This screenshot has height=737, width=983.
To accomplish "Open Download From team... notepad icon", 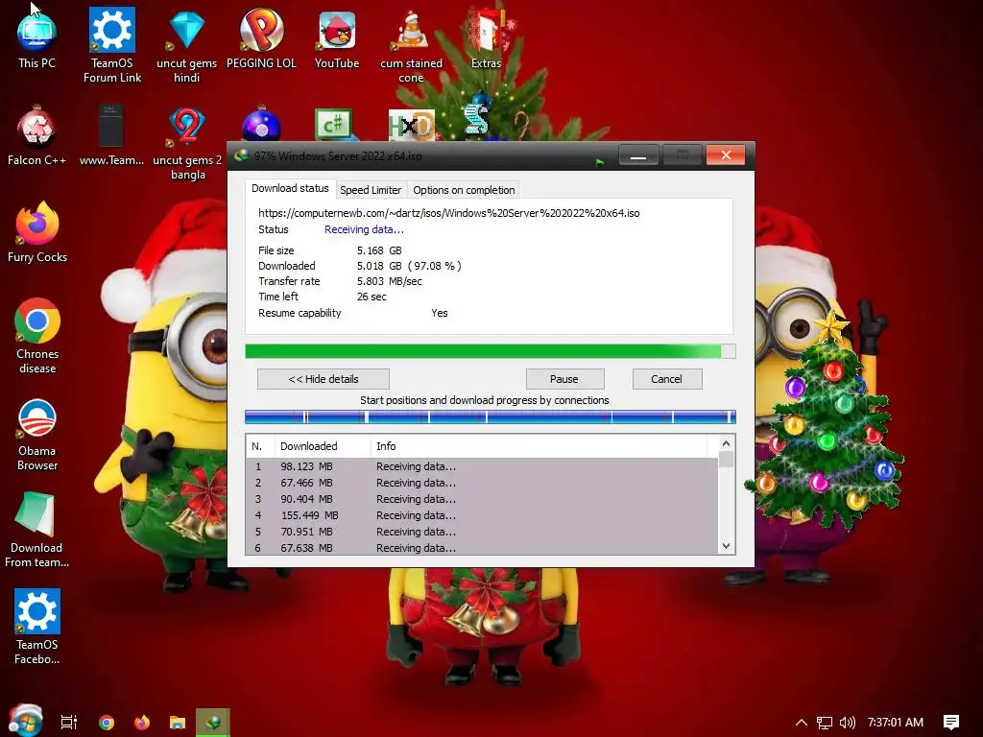I will [37, 530].
